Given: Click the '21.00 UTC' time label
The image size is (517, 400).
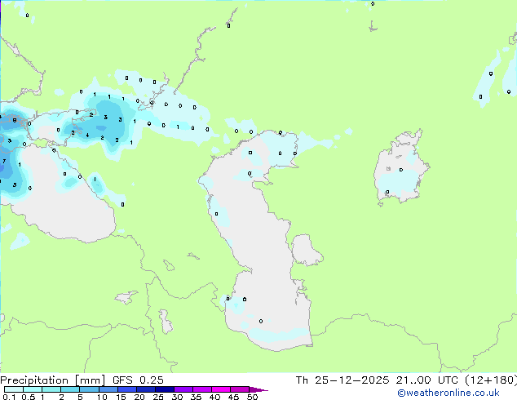Looking at the screenshot, I should click(427, 380).
